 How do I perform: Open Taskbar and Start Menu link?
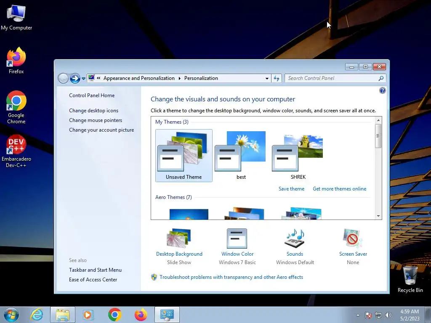pyautogui.click(x=96, y=270)
